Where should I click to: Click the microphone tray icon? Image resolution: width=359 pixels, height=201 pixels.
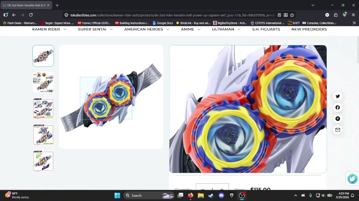click(x=310, y=195)
